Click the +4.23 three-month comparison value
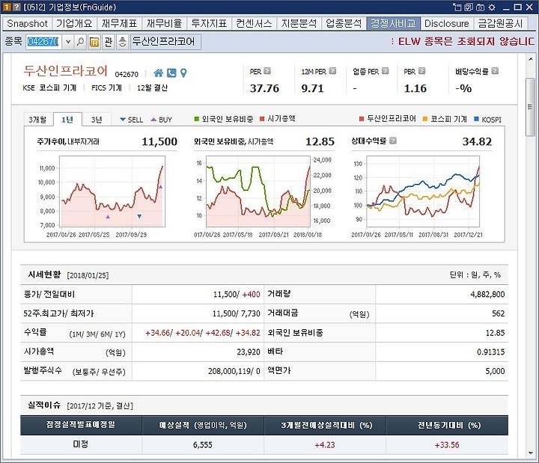The width and height of the screenshot is (539, 463). (324, 445)
